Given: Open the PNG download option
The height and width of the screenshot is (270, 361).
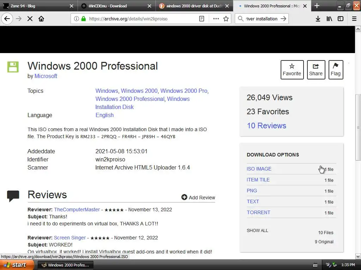Looking at the screenshot, I should click(x=252, y=191).
